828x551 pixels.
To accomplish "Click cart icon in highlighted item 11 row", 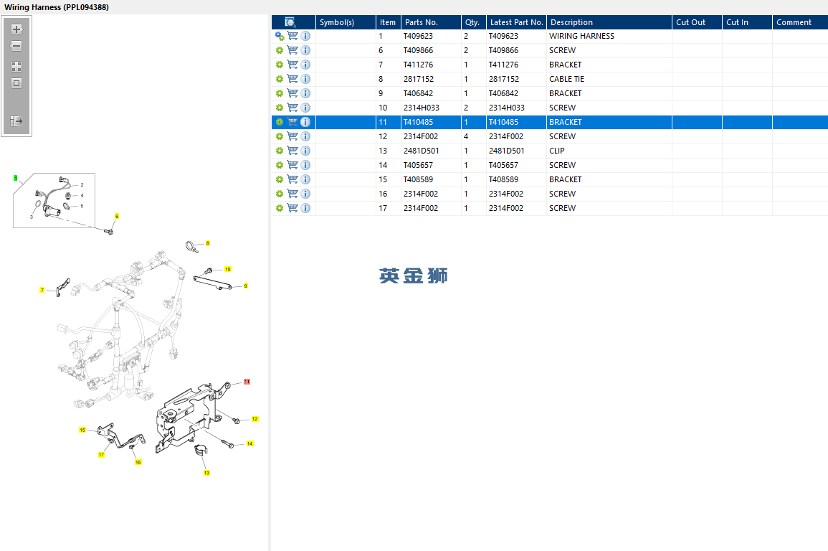I will pyautogui.click(x=292, y=122).
